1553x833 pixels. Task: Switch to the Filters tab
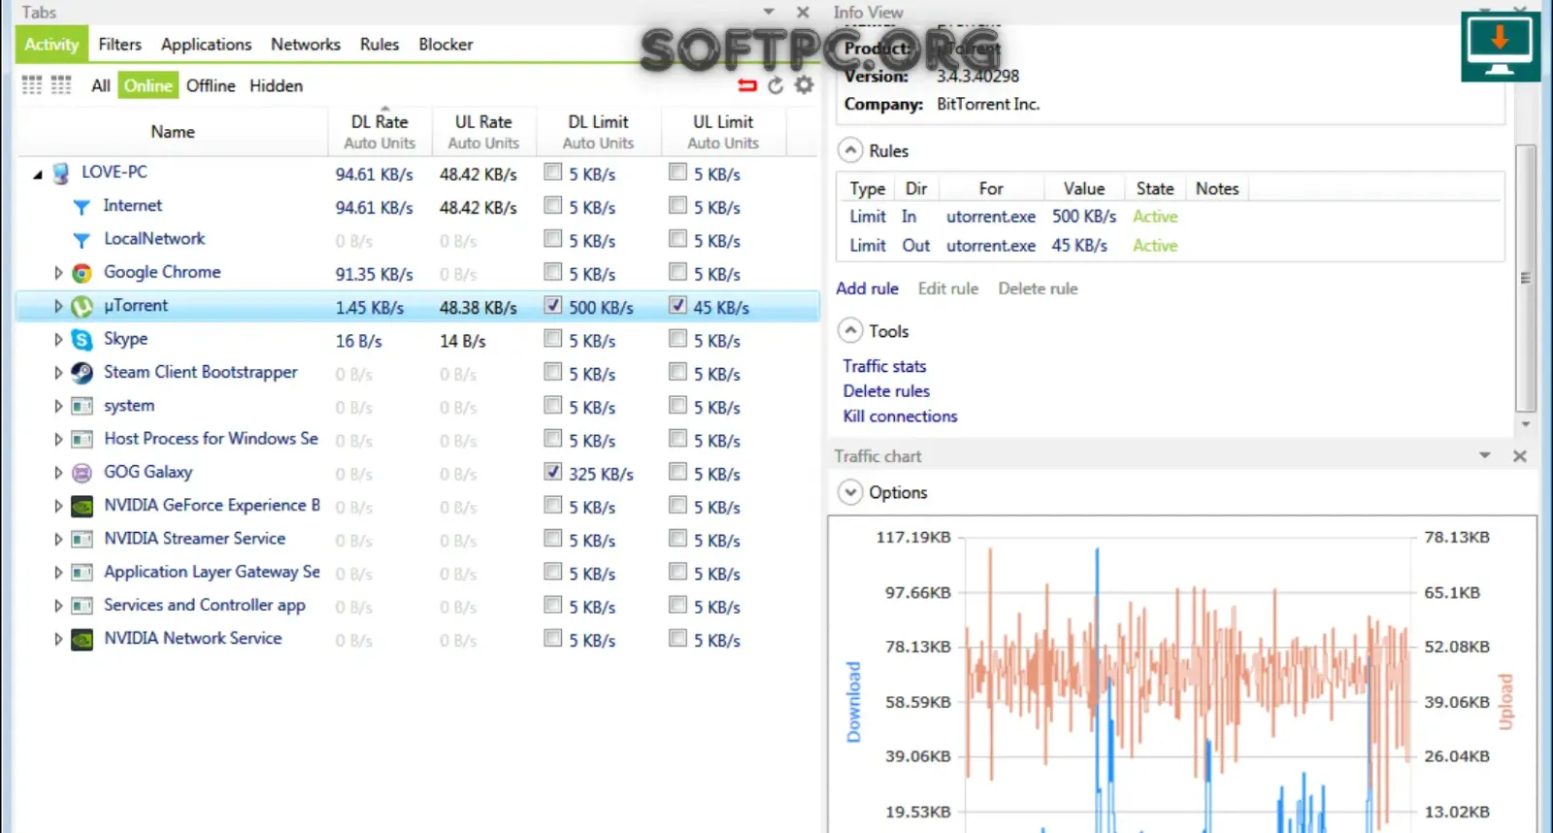(119, 45)
